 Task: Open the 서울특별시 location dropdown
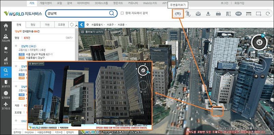tap(98, 25)
